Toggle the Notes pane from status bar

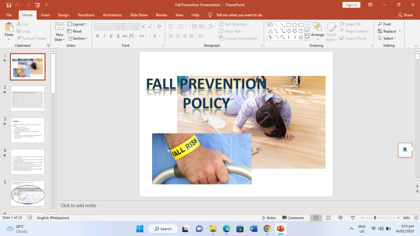(x=269, y=218)
